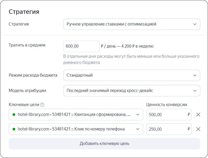Screen dimensions: 208x158
Task: Click Добавить ключевую цель button
Action: (105, 144)
